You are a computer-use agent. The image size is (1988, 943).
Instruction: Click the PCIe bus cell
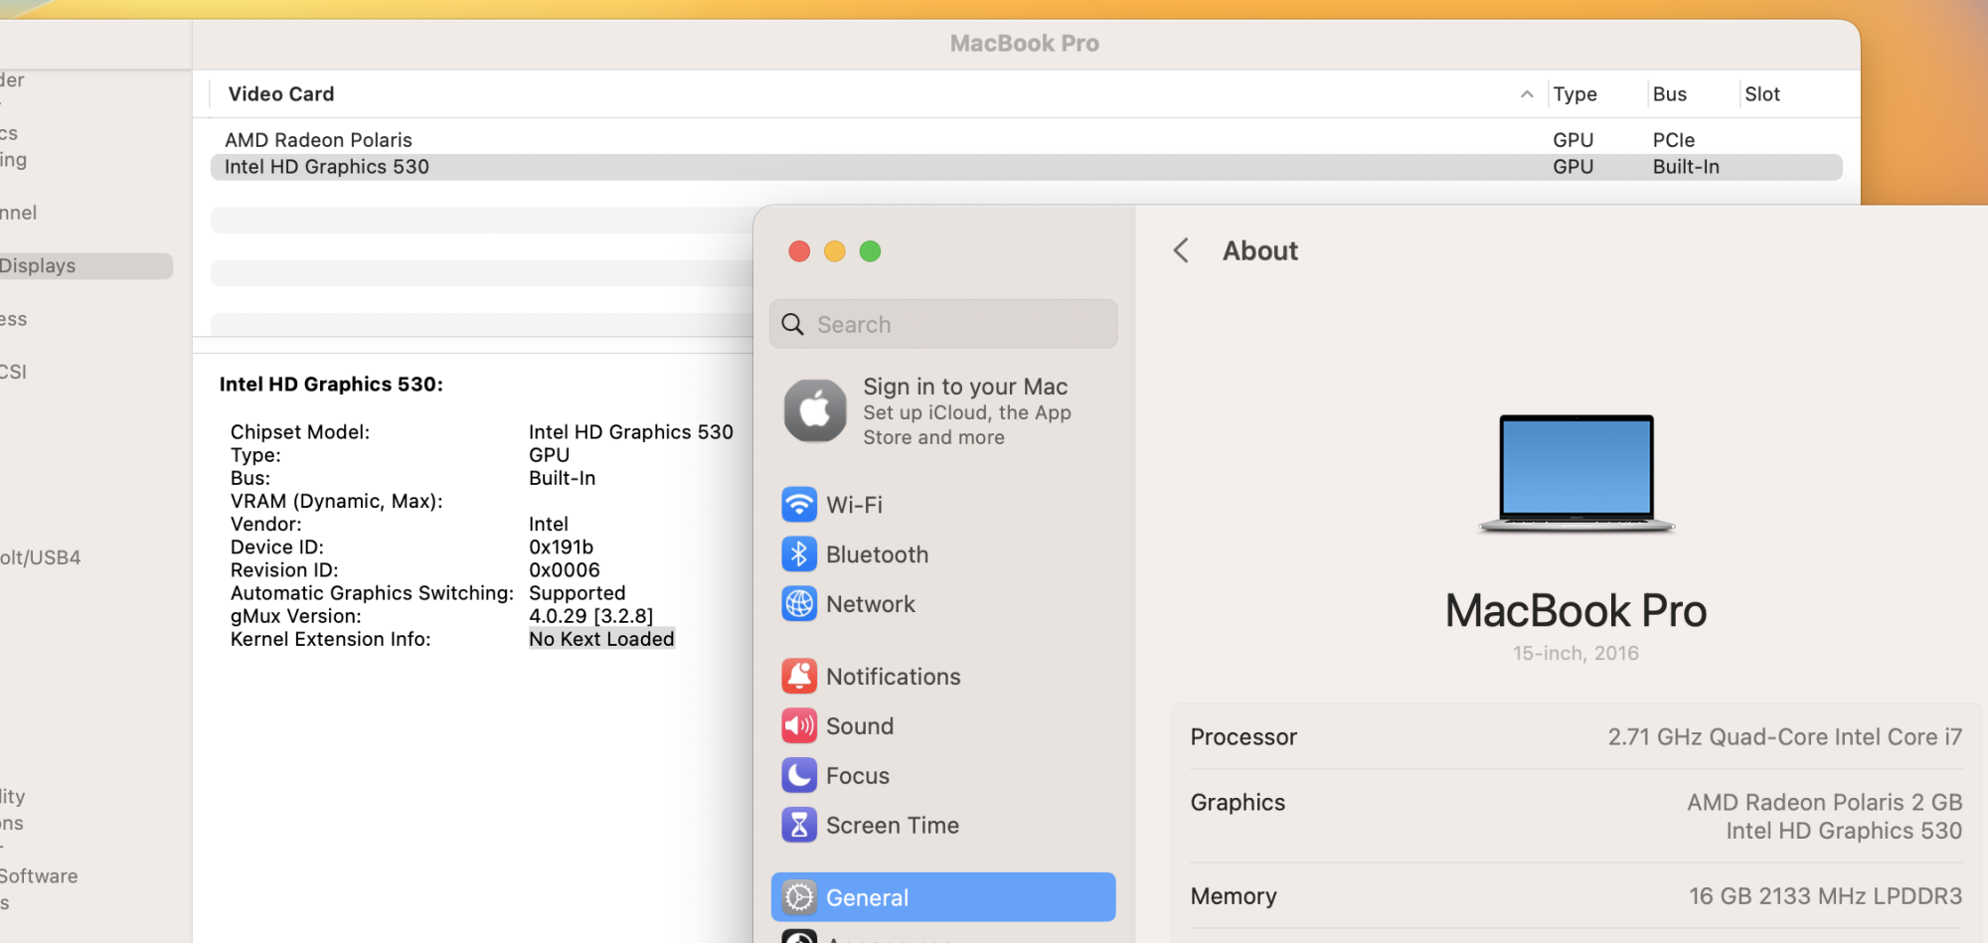click(1674, 140)
